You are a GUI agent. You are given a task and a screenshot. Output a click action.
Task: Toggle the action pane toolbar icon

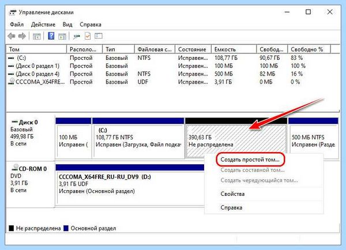62,36
